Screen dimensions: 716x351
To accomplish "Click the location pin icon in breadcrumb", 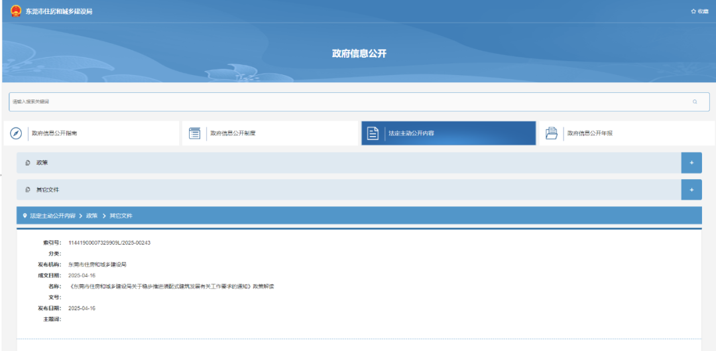I will (x=25, y=216).
